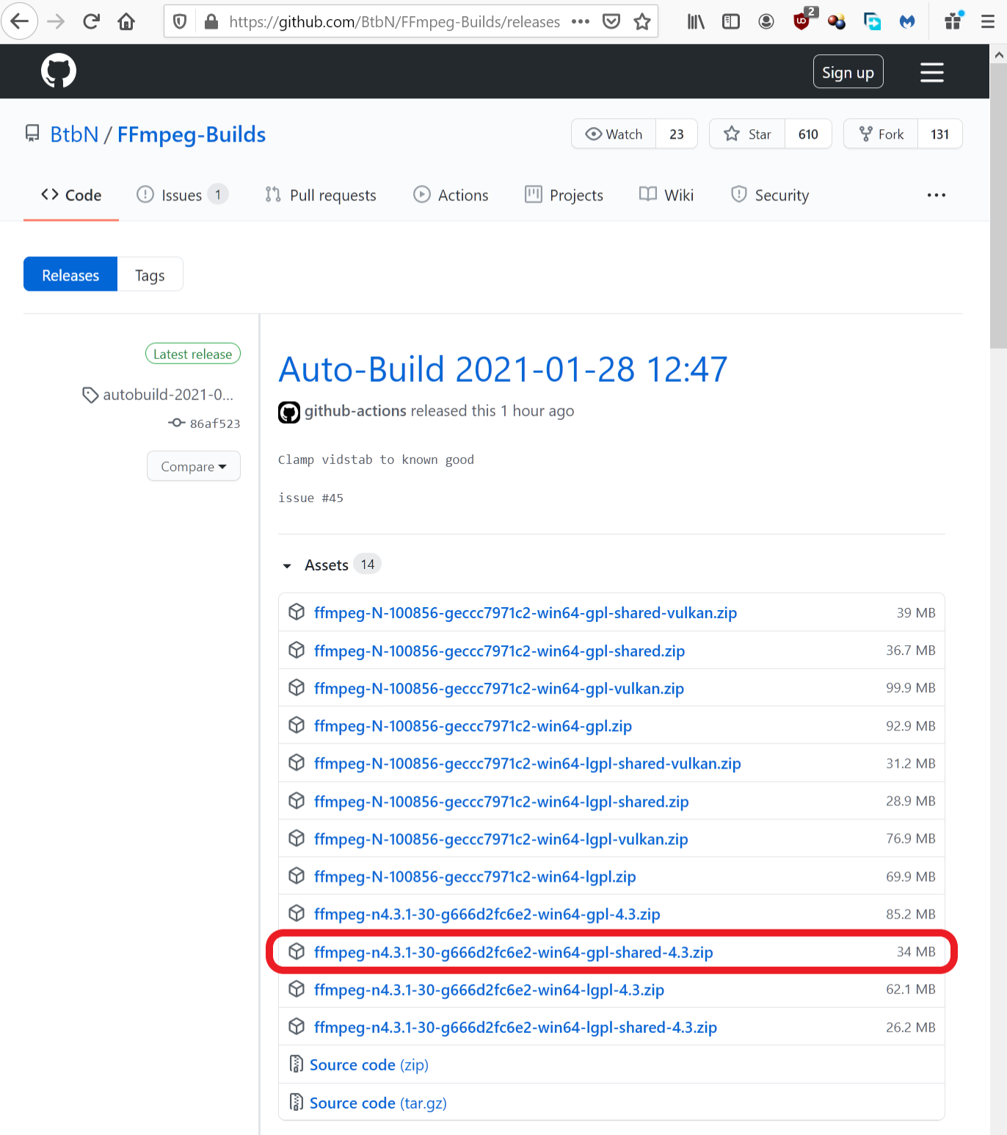This screenshot has width=1007, height=1135.
Task: Click the page vertical scrollbar thumb
Action: (998, 207)
